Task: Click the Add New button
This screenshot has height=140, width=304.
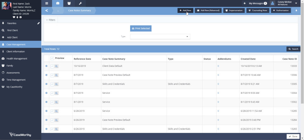Action: click(185, 10)
